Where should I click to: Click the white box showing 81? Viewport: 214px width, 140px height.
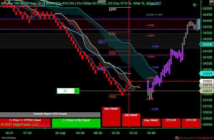65,91
